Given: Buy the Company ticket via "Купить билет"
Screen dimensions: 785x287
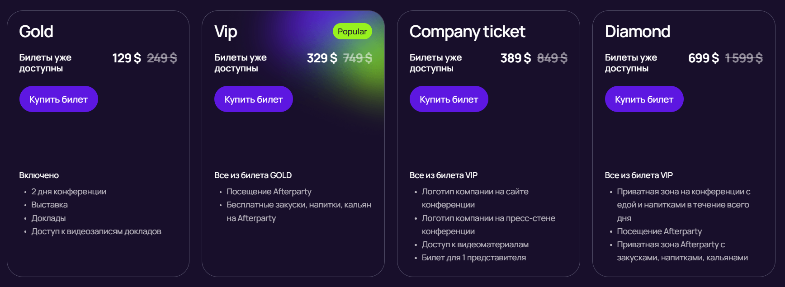Looking at the screenshot, I should point(449,99).
